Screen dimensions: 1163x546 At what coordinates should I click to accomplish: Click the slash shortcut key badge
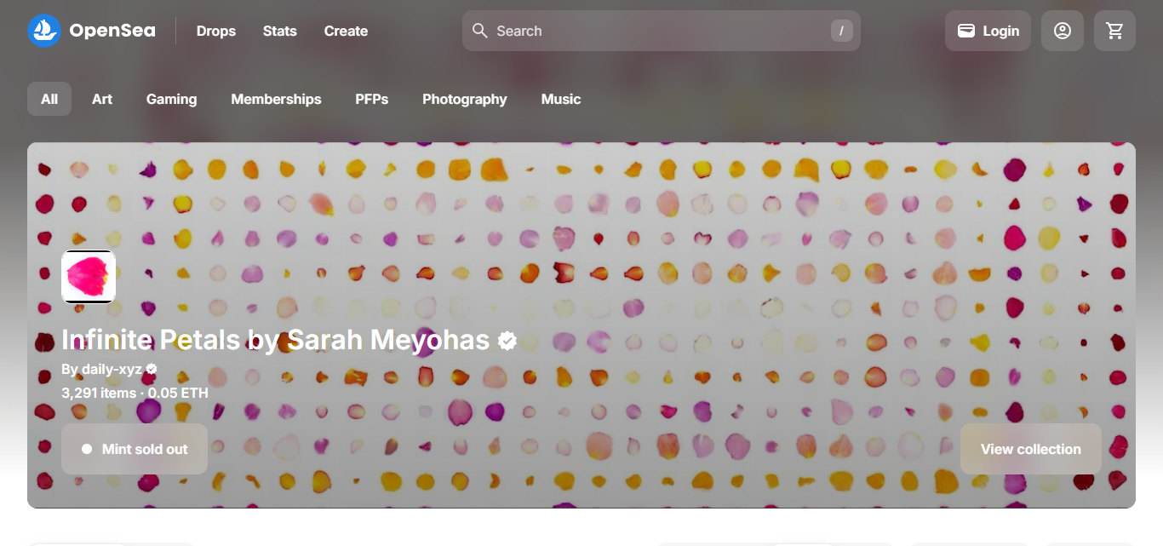coord(841,31)
